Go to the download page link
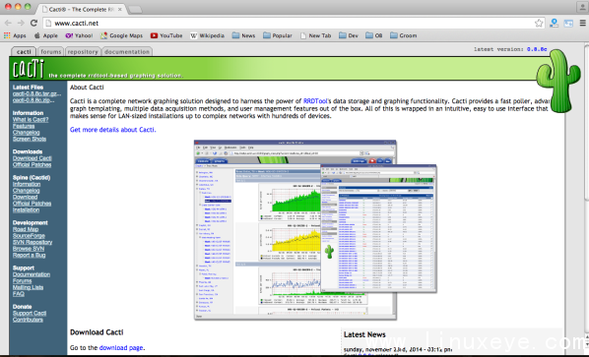 pyautogui.click(x=121, y=347)
